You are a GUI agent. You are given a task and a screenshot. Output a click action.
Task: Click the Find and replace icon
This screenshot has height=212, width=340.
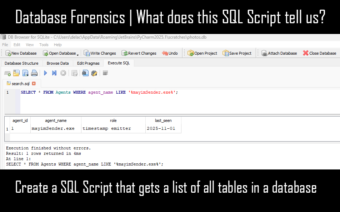click(94, 73)
